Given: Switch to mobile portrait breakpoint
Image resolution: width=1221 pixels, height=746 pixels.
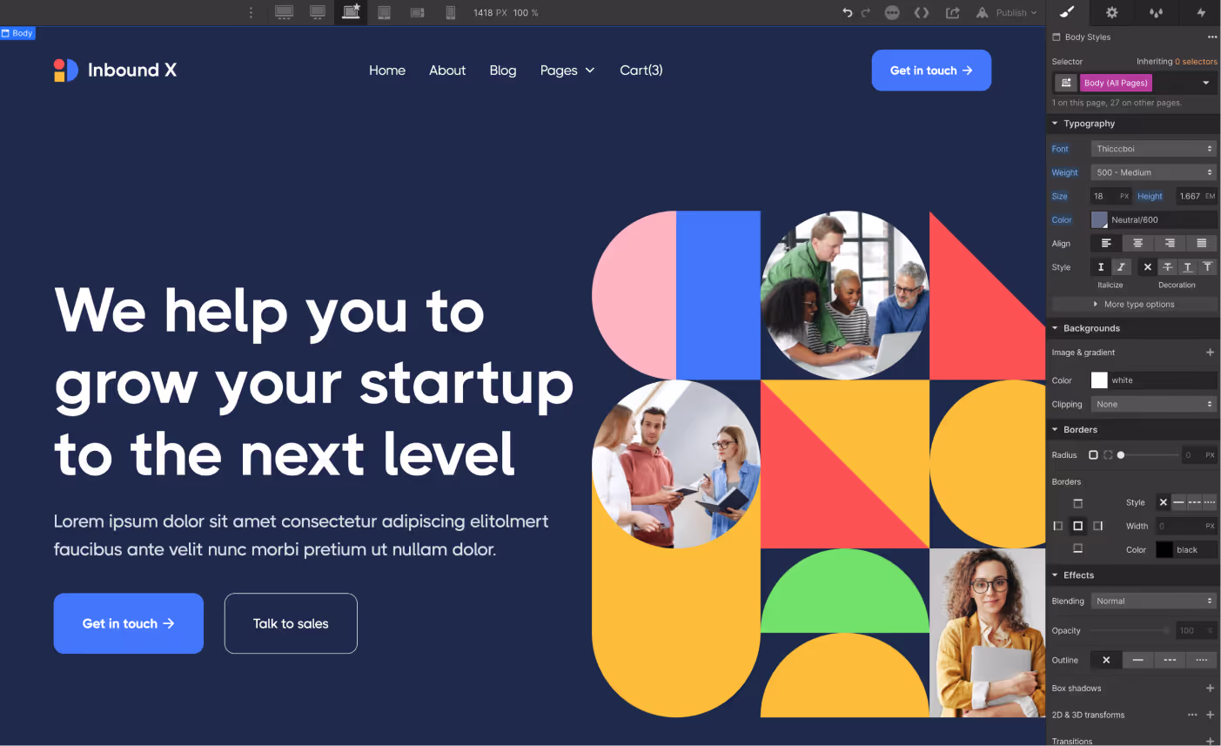Looking at the screenshot, I should coord(450,12).
